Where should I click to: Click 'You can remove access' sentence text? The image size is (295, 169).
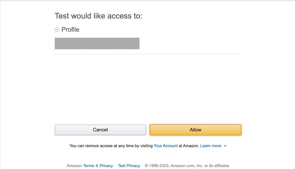pos(111,146)
